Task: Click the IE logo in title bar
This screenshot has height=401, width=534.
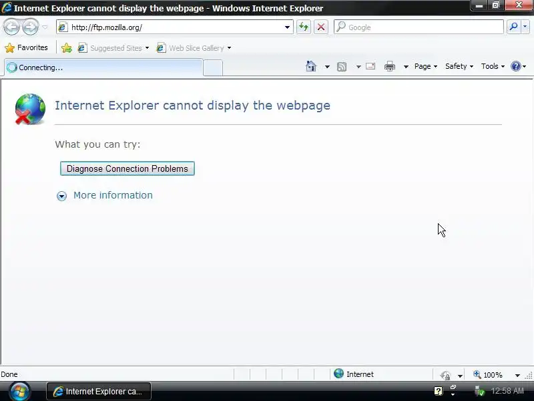Action: click(x=7, y=7)
